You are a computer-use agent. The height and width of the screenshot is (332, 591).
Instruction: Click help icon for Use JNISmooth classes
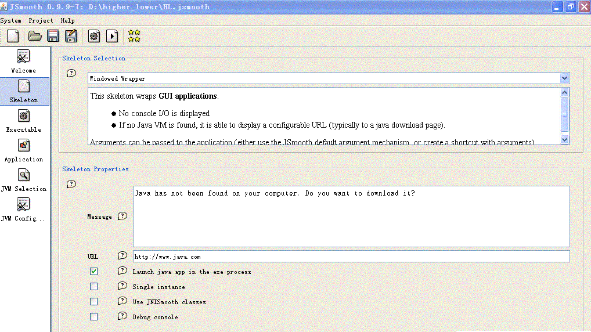point(122,301)
